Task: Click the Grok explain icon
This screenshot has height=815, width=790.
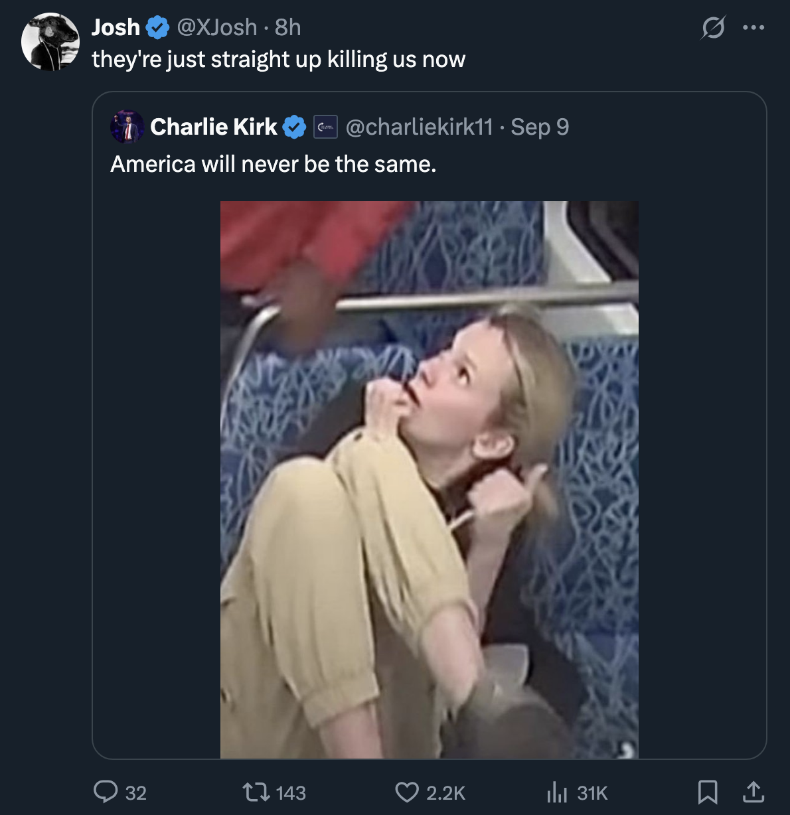Action: coord(712,28)
